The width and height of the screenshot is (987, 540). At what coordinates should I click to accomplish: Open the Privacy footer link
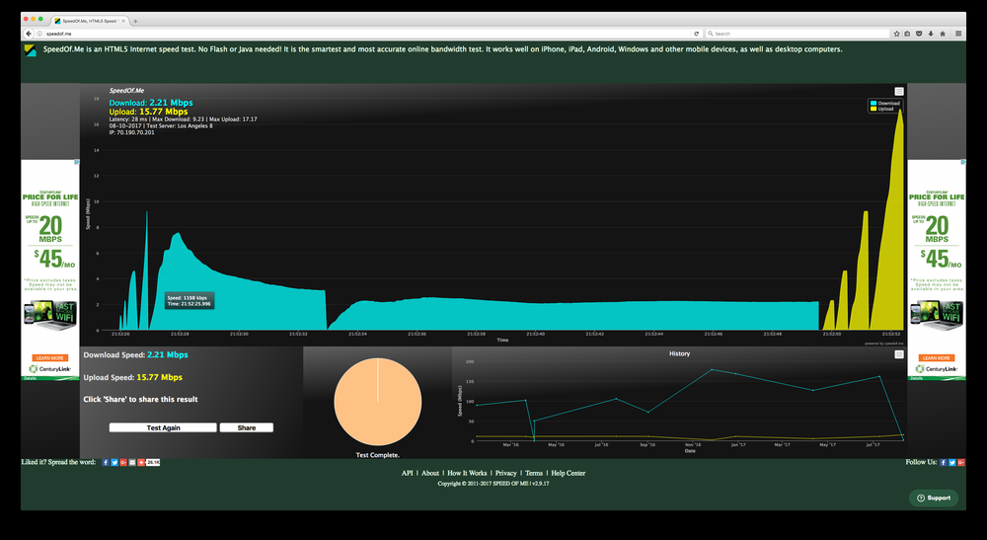click(x=505, y=473)
